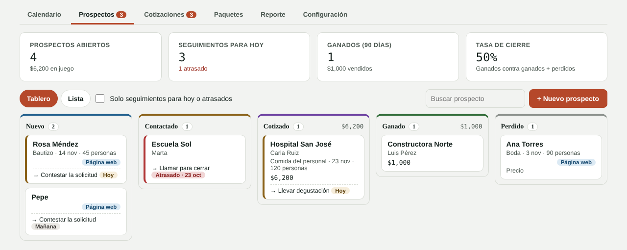Click + Nuevo prospecto button
This screenshot has width=627, height=250.
[568, 99]
